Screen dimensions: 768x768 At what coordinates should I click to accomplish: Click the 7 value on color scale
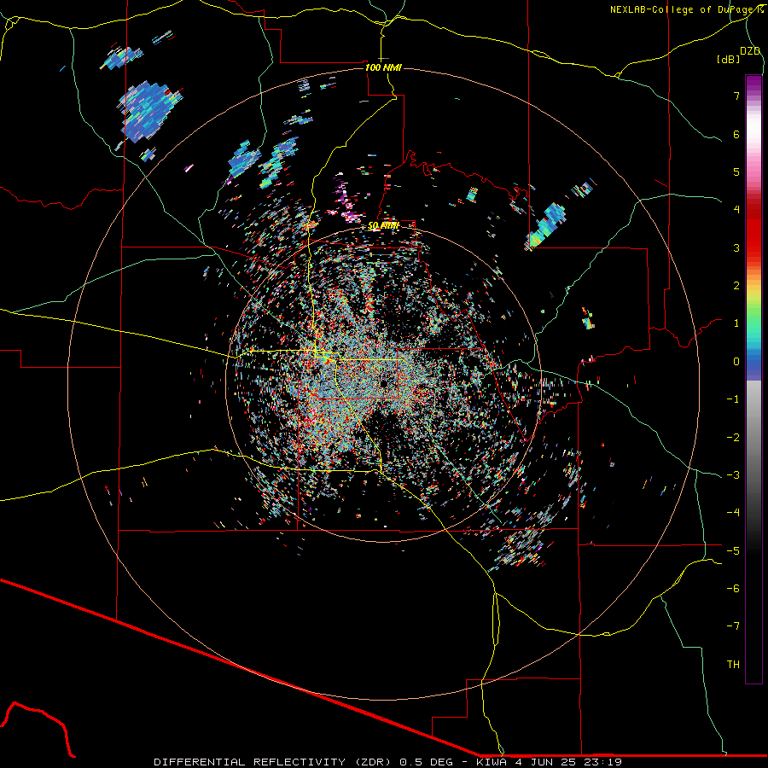[736, 96]
